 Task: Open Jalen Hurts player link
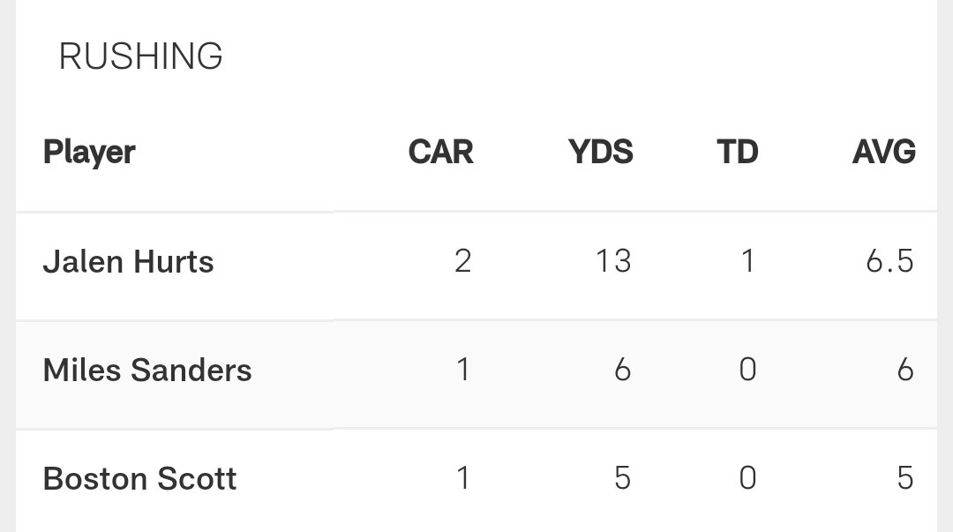[128, 262]
